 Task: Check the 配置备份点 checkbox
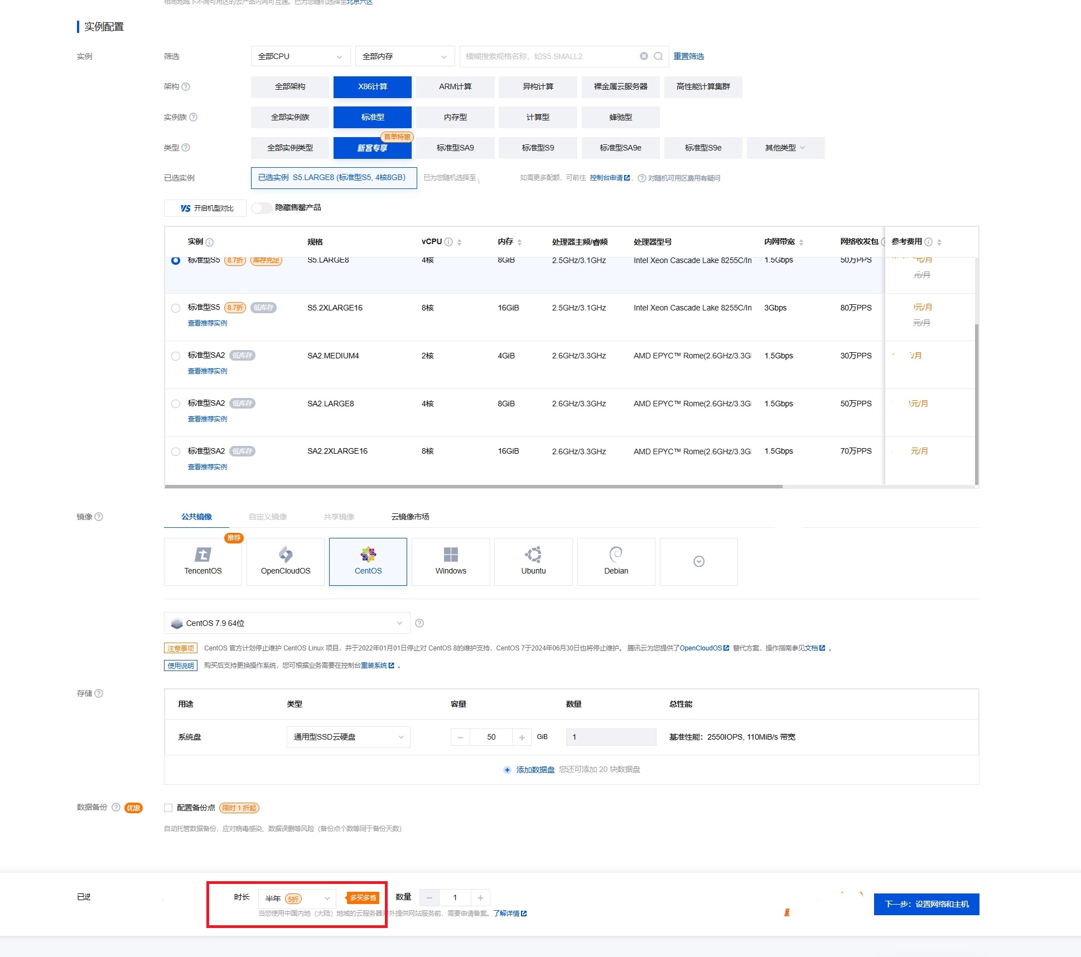tap(168, 808)
